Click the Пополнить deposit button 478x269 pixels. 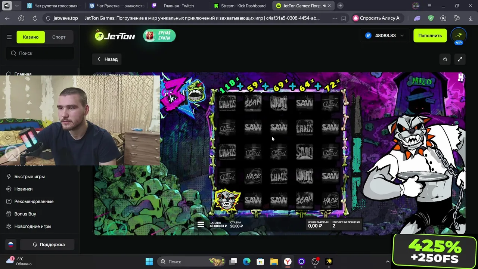(430, 35)
